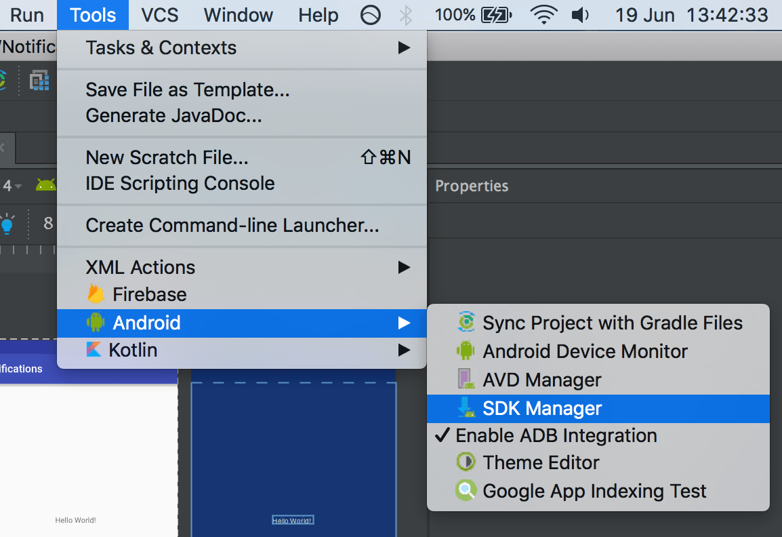Open the Run menu
This screenshot has width=782, height=537.
[x=27, y=15]
